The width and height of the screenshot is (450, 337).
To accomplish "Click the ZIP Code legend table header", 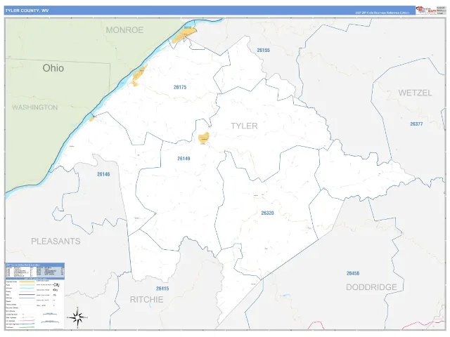I will click(x=34, y=265).
